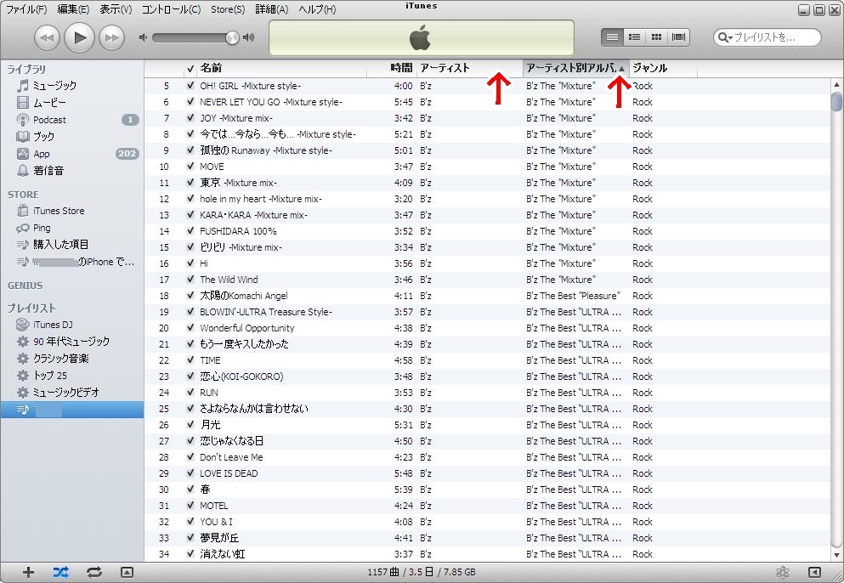Switch to Cover Flow view
The height and width of the screenshot is (583, 844).
[x=679, y=37]
